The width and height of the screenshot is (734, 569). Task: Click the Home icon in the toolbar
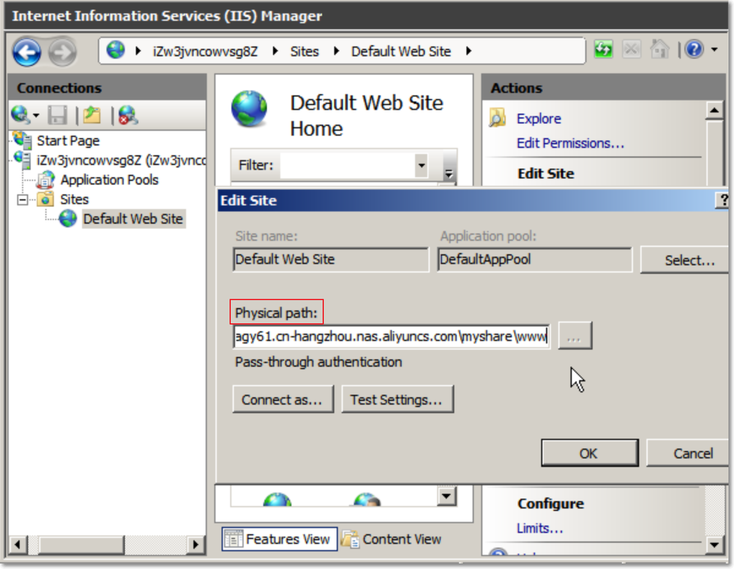point(659,50)
